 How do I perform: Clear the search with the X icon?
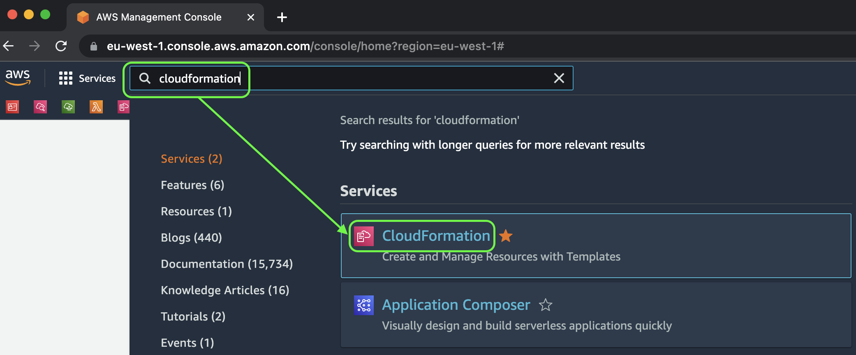[559, 78]
